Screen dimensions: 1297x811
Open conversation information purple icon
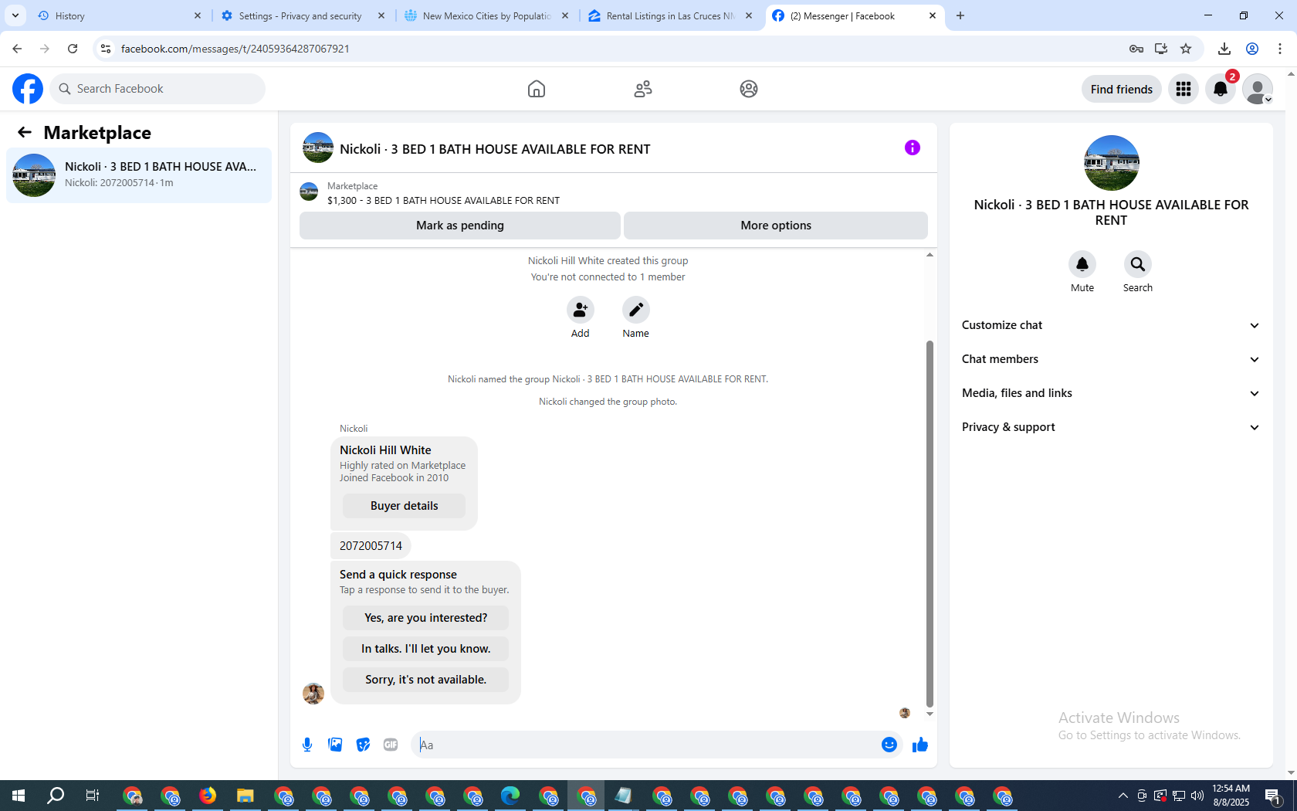(x=913, y=148)
